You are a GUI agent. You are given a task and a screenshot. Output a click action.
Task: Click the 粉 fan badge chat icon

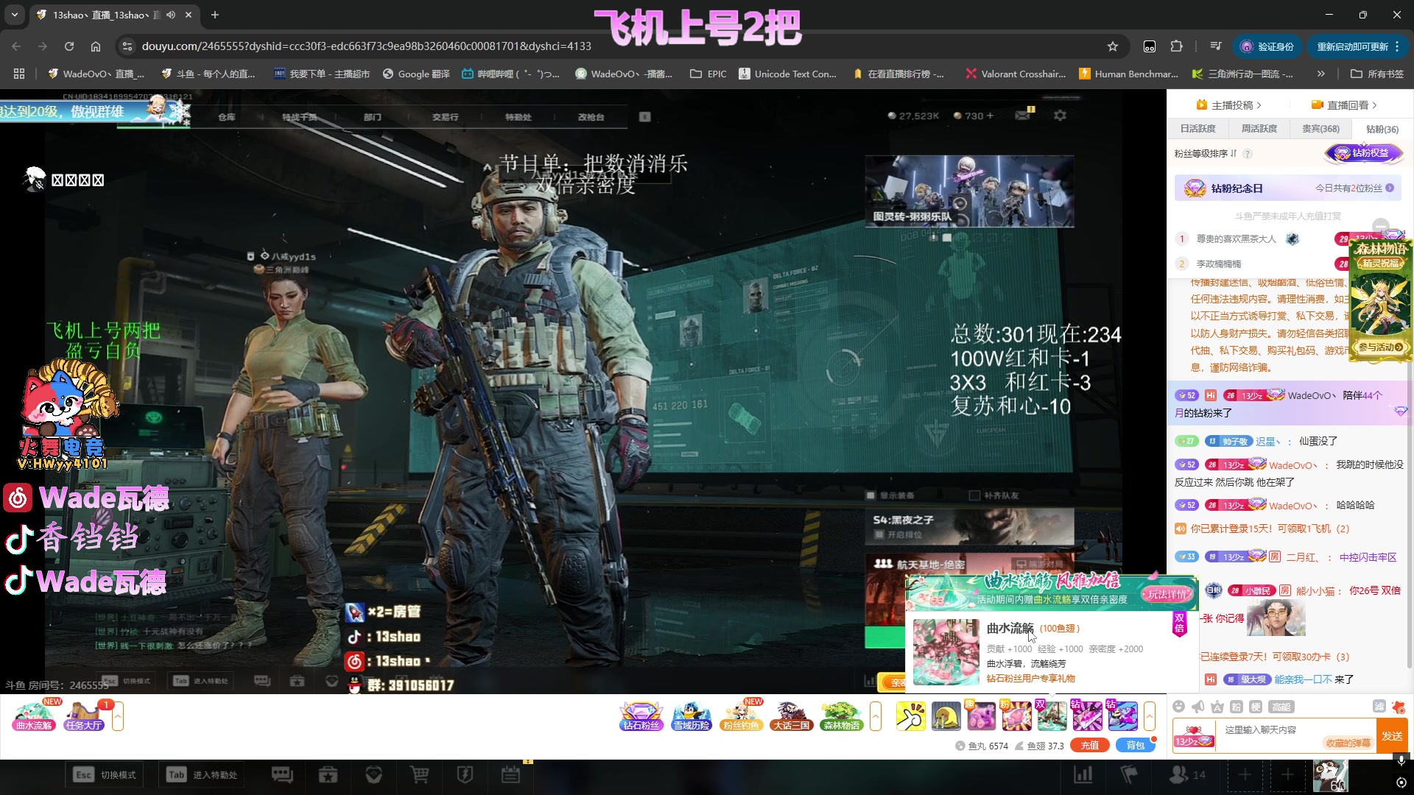pos(1237,707)
